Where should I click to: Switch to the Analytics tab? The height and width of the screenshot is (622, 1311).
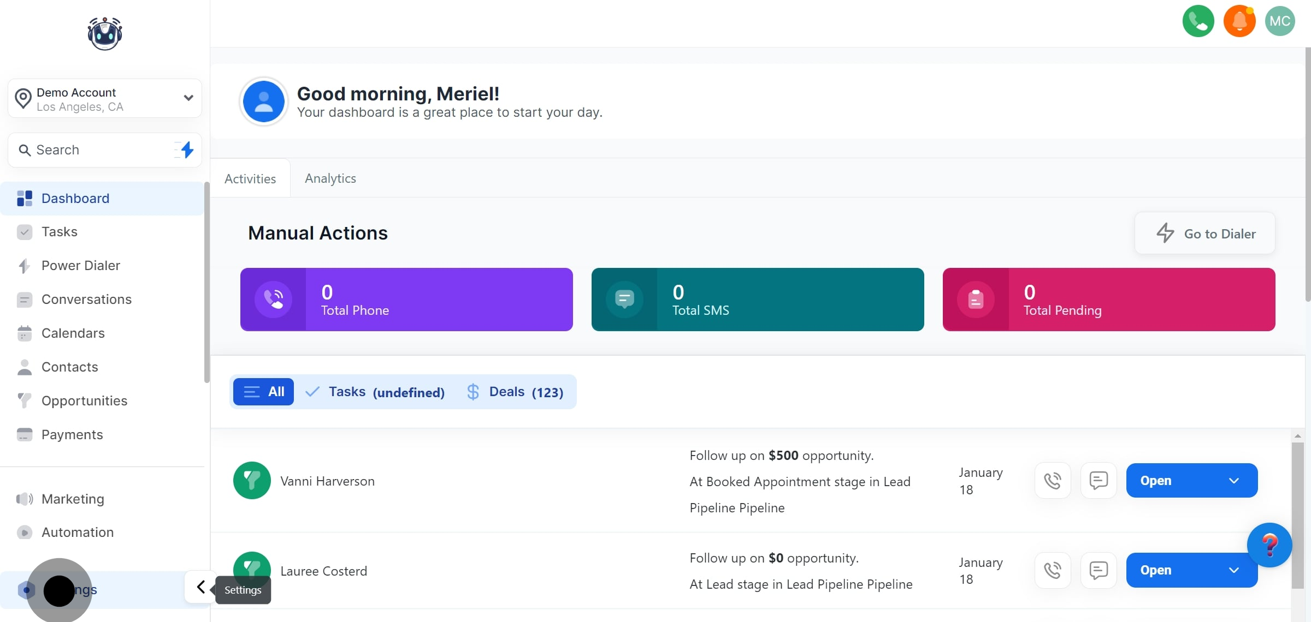click(x=330, y=178)
